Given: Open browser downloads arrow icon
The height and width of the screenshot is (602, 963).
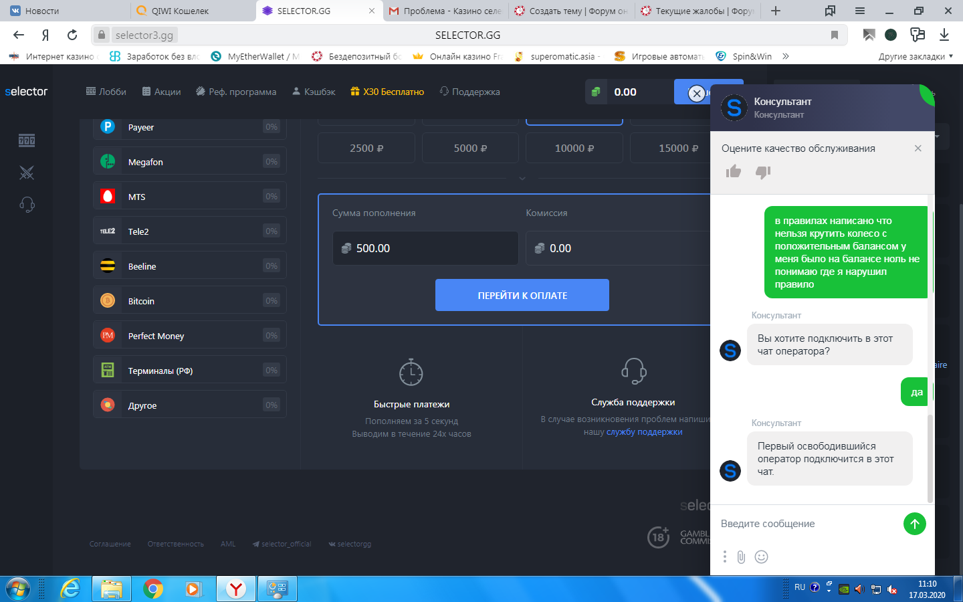Looking at the screenshot, I should [x=944, y=35].
